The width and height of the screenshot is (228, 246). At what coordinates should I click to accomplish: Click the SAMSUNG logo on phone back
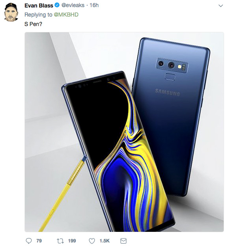[x=167, y=92]
